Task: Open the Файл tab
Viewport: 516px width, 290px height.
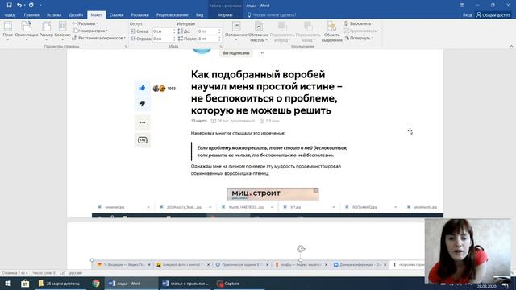Action: pos(10,14)
